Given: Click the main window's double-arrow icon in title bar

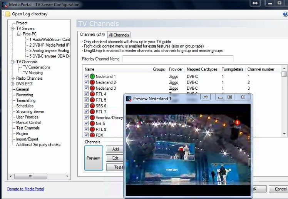Looking at the screenshot, I should 255,3.
